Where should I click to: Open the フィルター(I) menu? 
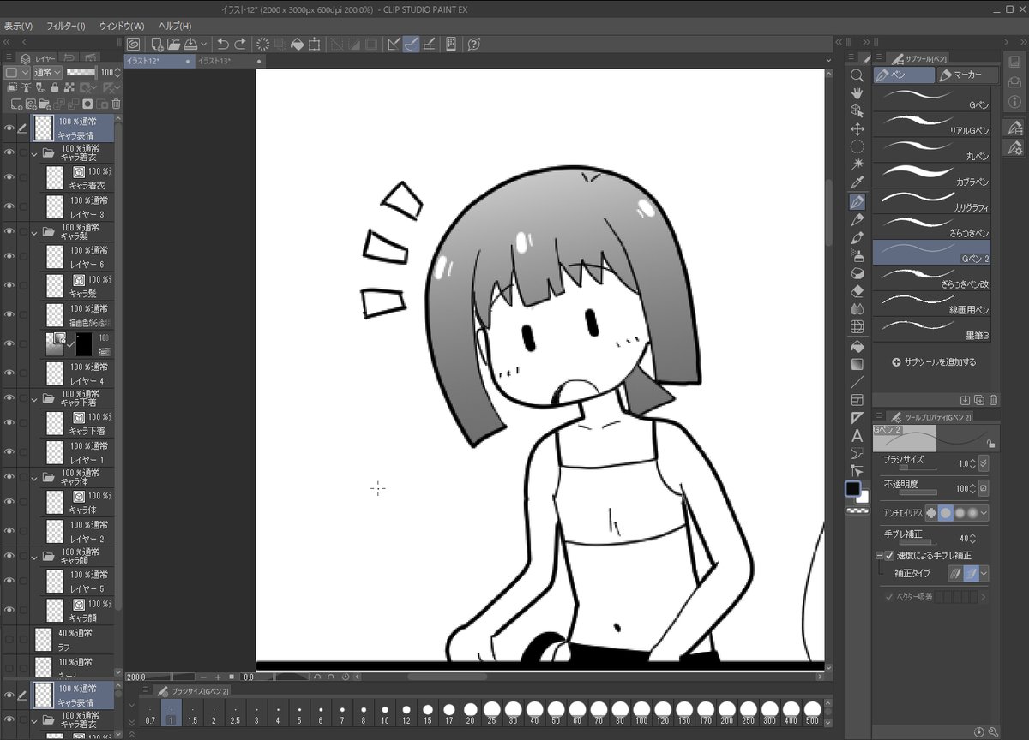point(66,26)
